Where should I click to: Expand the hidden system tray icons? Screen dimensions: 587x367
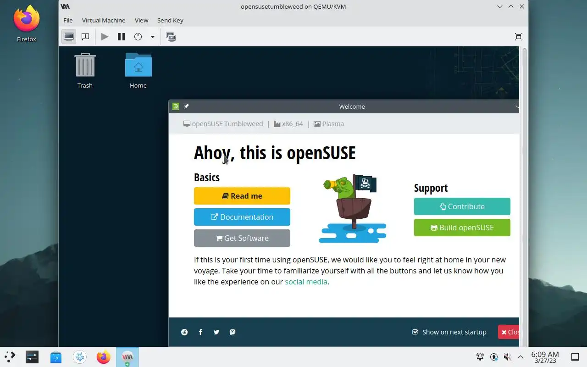pyautogui.click(x=521, y=357)
